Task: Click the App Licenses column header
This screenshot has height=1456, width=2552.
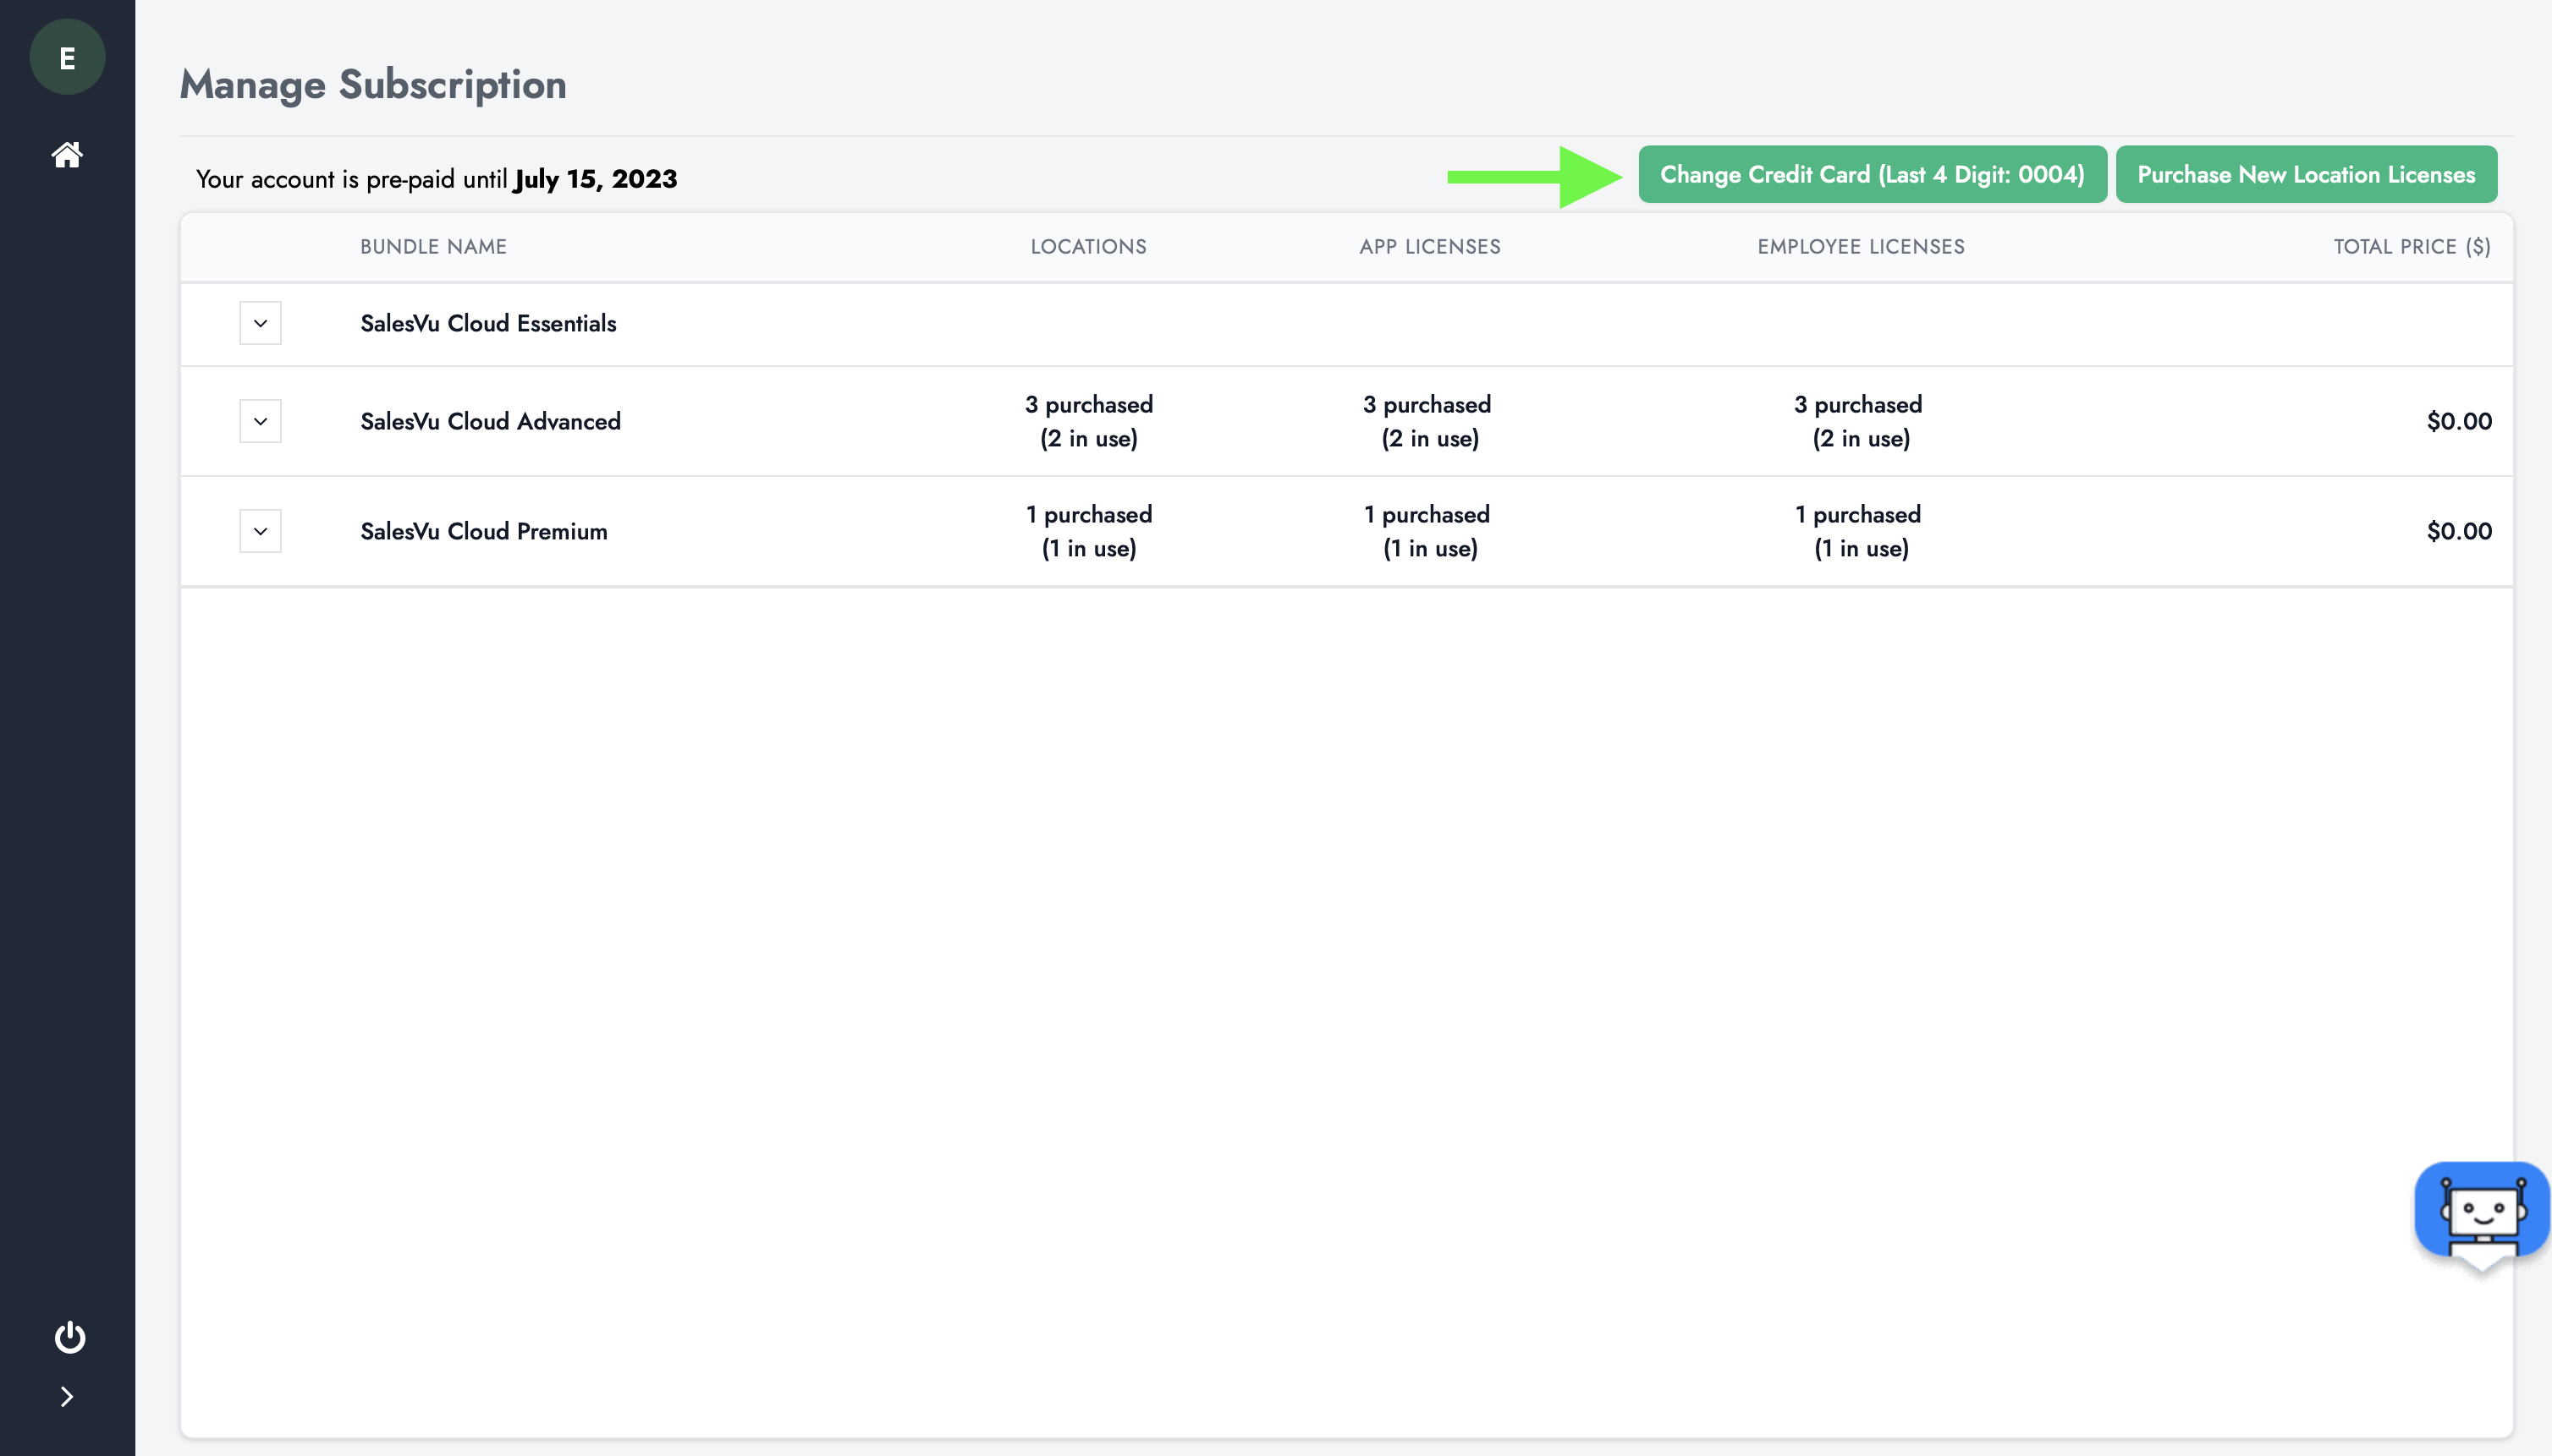Action: click(x=1429, y=247)
